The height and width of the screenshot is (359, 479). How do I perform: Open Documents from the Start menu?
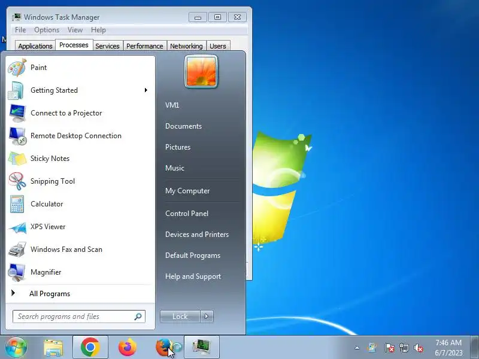coord(183,126)
